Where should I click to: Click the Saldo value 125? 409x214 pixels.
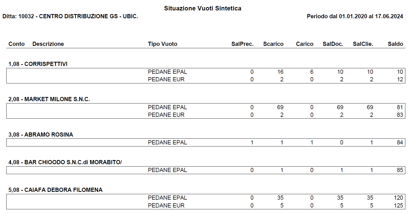398,205
